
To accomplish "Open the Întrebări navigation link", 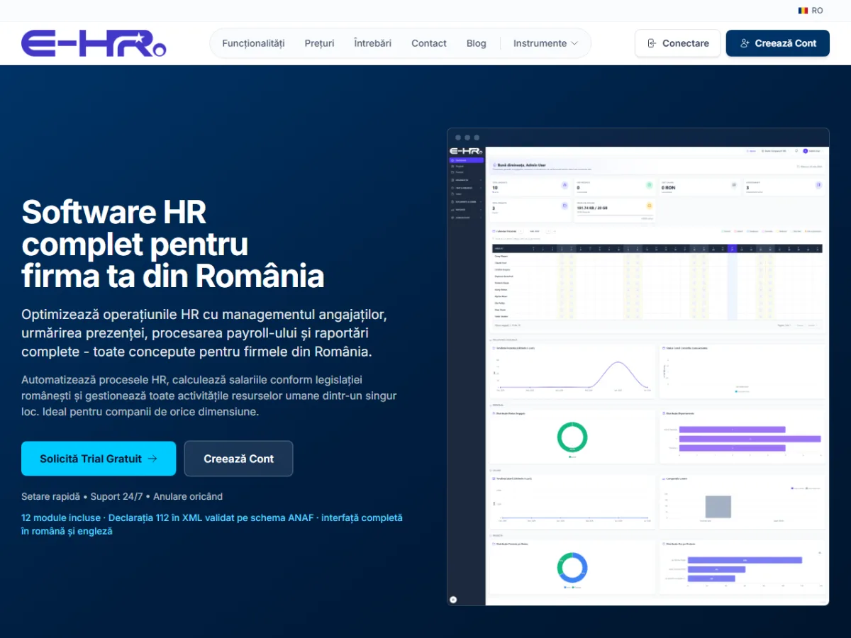I will [x=372, y=43].
